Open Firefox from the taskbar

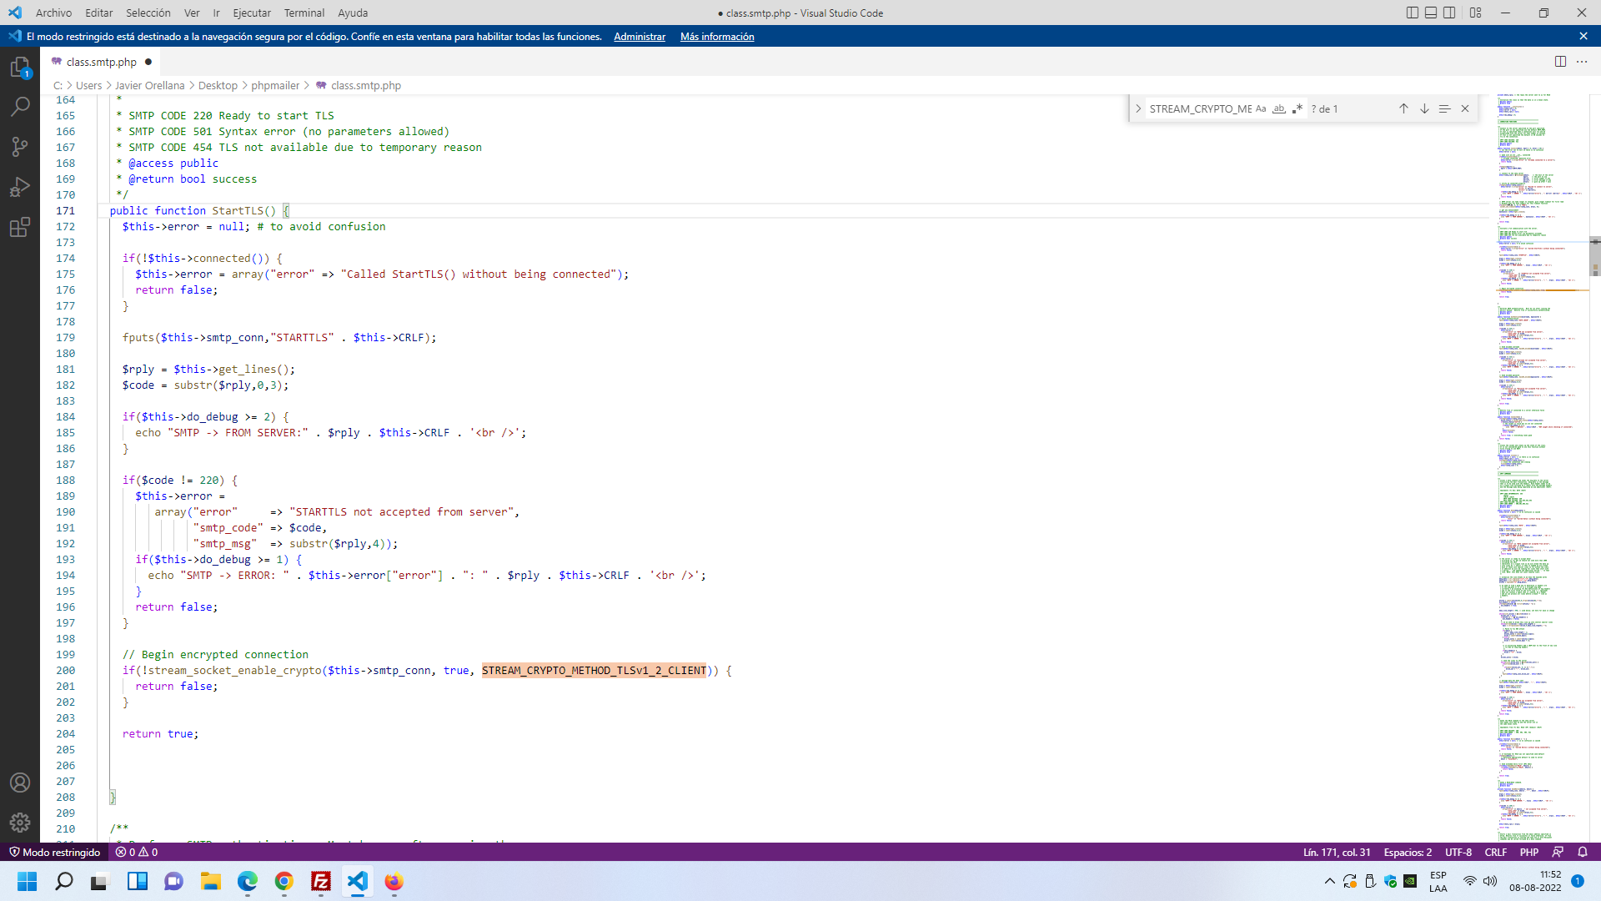394,881
